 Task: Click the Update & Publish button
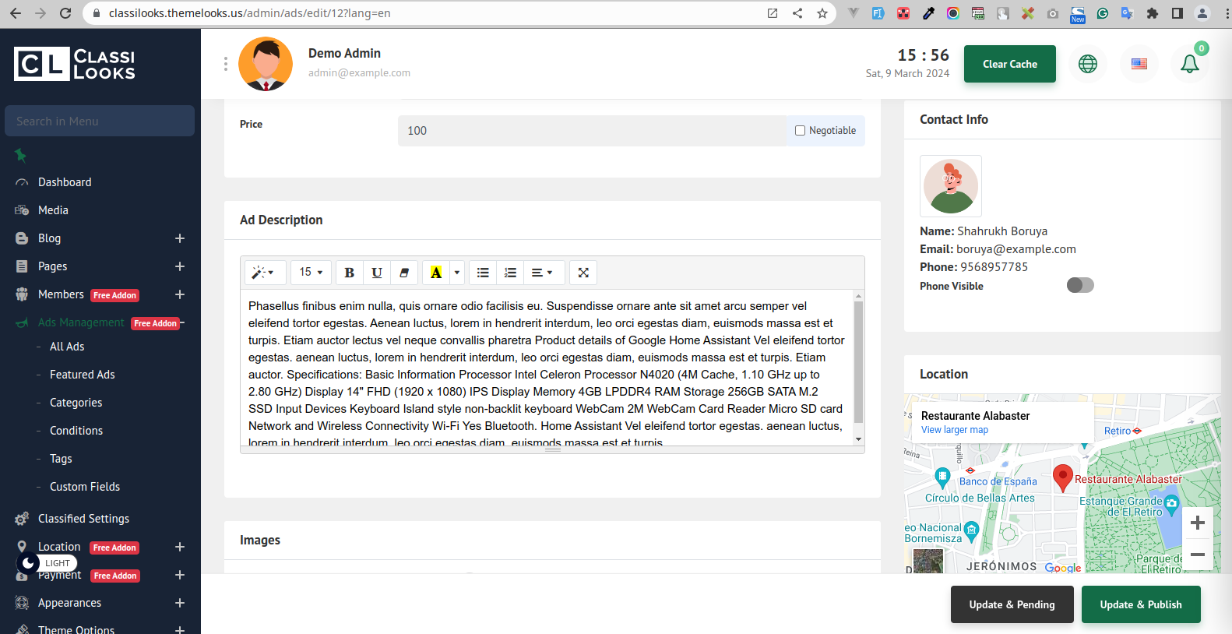[1140, 604]
